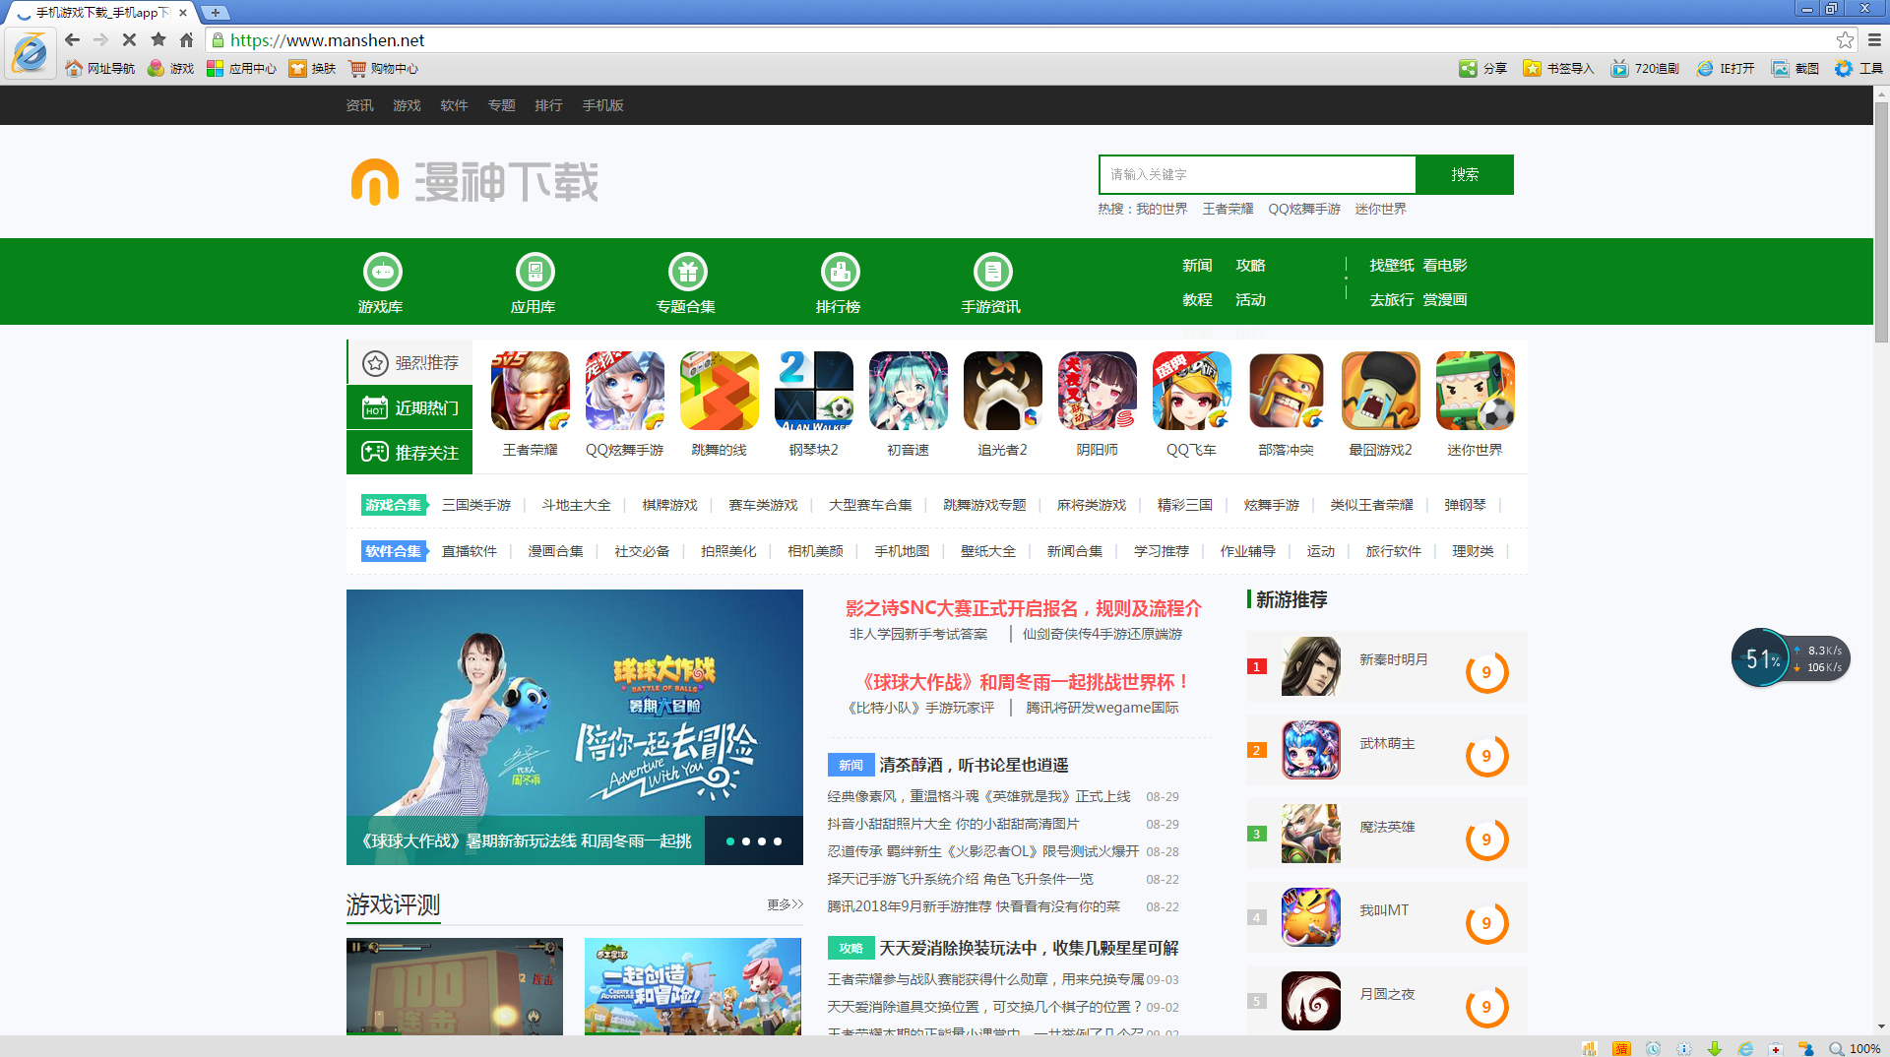Open hot search link 我的世界
Viewport: 1890px width, 1057px height.
click(x=1162, y=209)
